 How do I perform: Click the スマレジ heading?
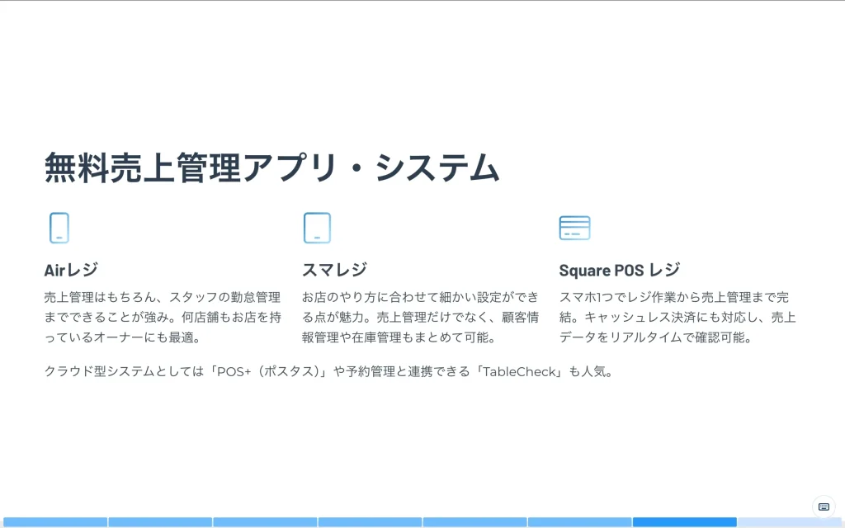pos(335,270)
